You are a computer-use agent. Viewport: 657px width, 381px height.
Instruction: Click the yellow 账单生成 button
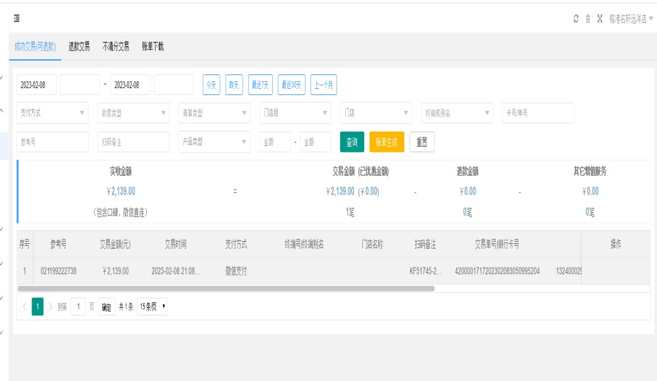[387, 142]
